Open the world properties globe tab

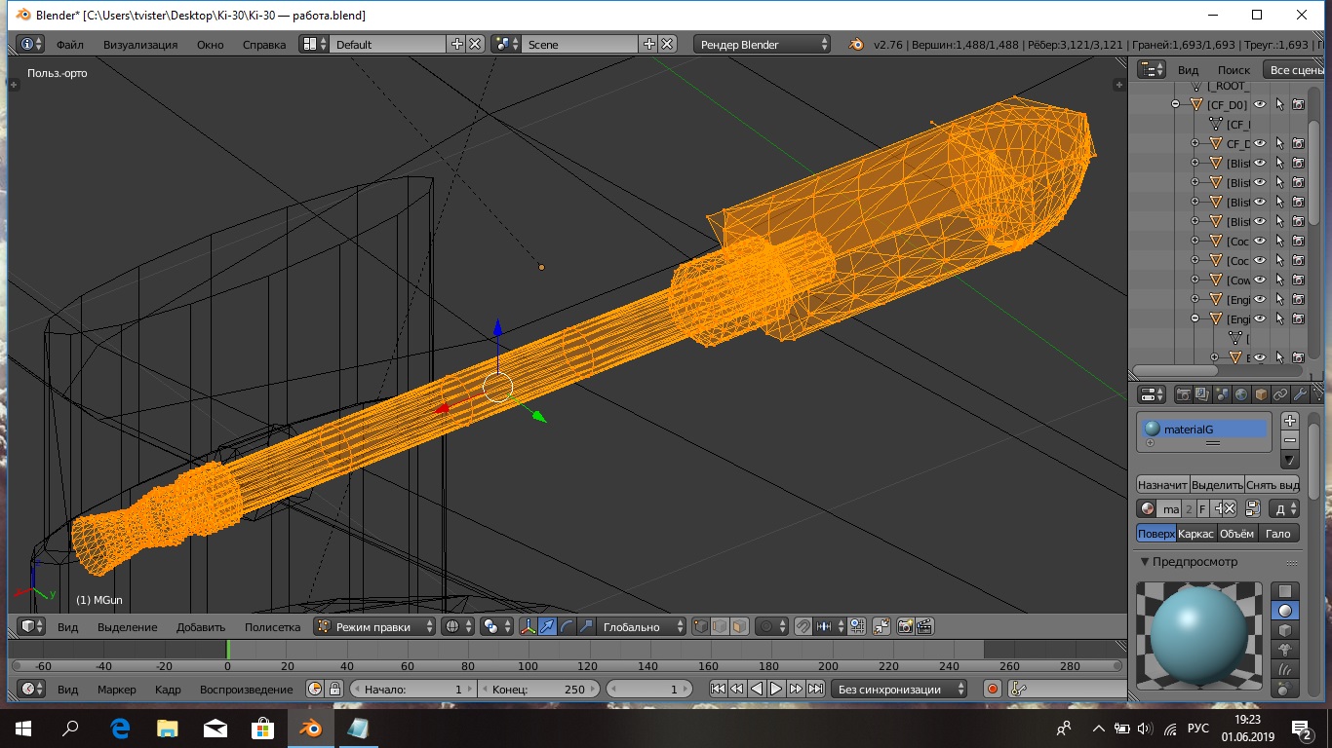[x=1241, y=394]
